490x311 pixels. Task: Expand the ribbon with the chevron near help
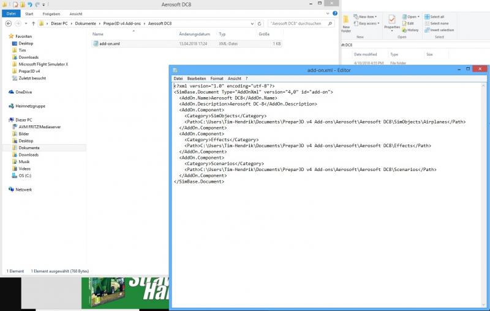pyautogui.click(x=328, y=13)
